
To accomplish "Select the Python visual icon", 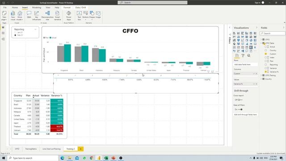I will click(234, 51).
